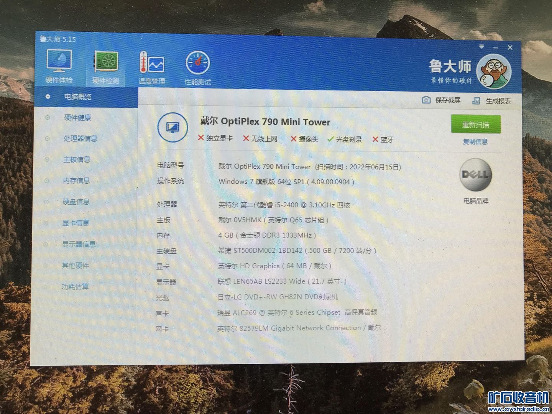Click the 瑞昱 ALC269 sound card value
The image size is (552, 414).
[x=297, y=312]
